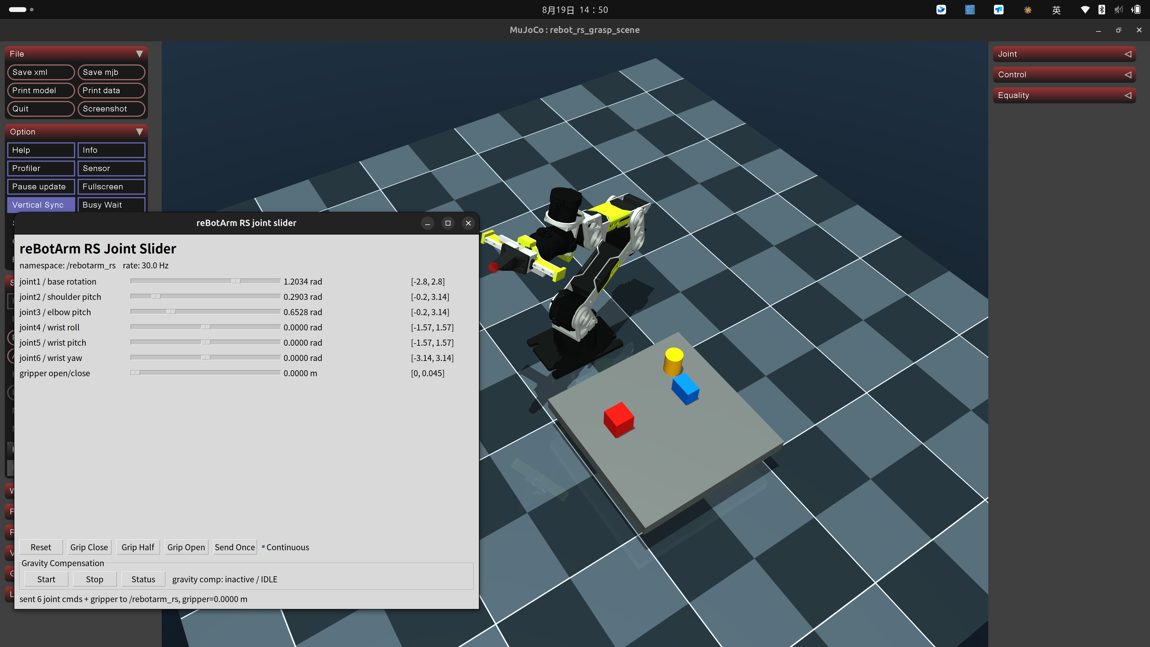Image resolution: width=1150 pixels, height=647 pixels.
Task: Click the Send Once button
Action: click(x=235, y=547)
